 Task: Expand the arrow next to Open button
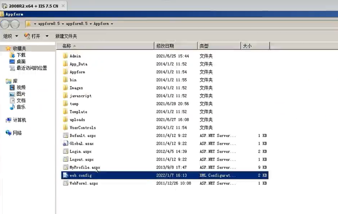click(47, 36)
